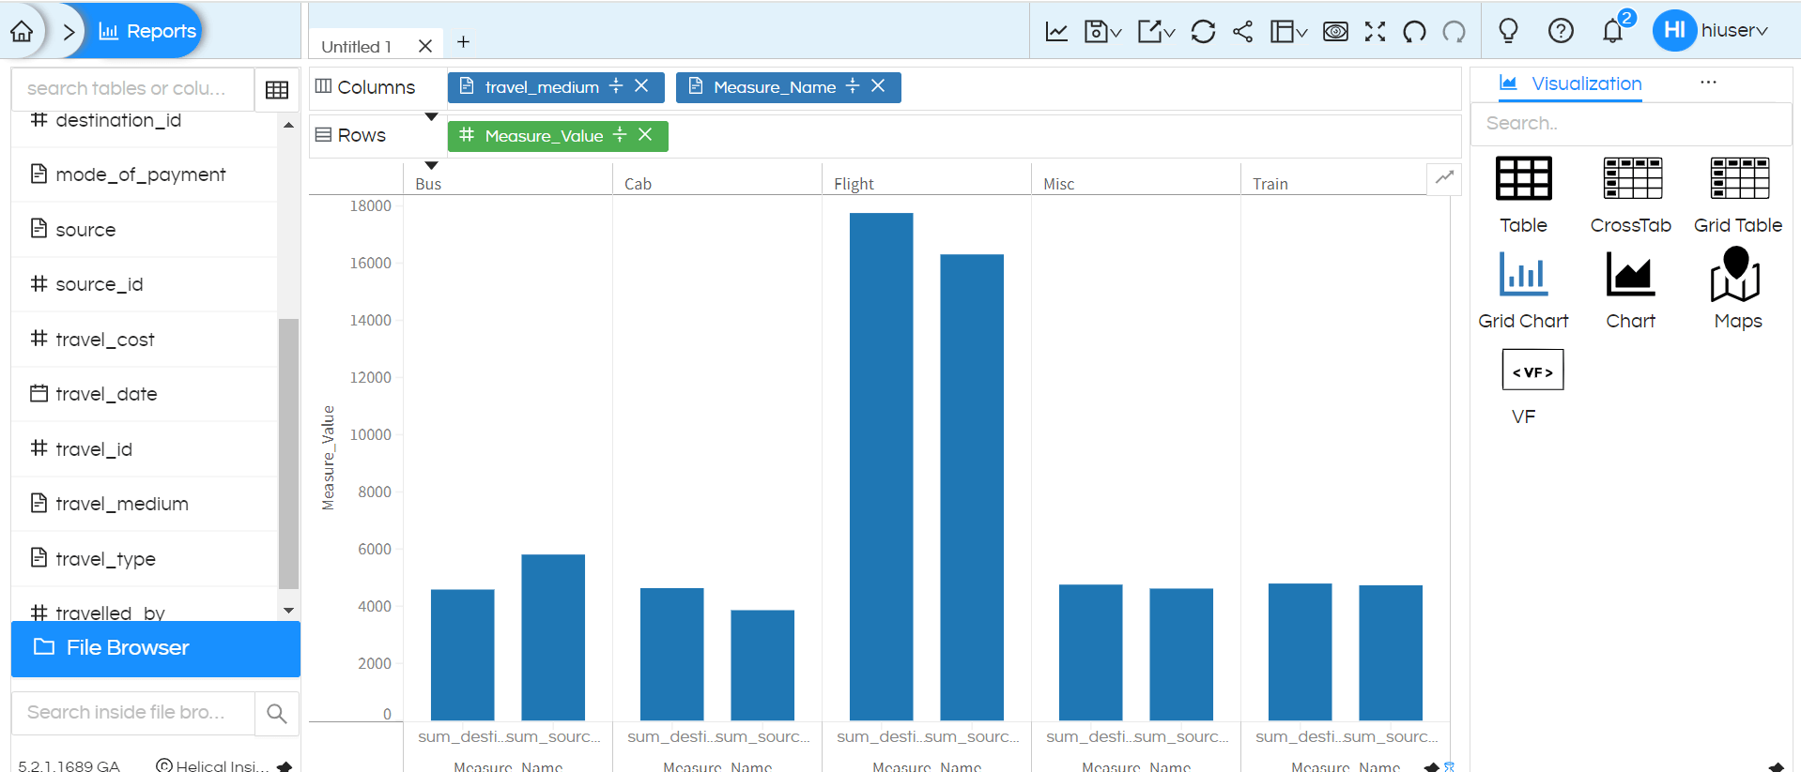Click the Bus column header
Viewport: 1801px width, 772px height.
click(x=428, y=184)
